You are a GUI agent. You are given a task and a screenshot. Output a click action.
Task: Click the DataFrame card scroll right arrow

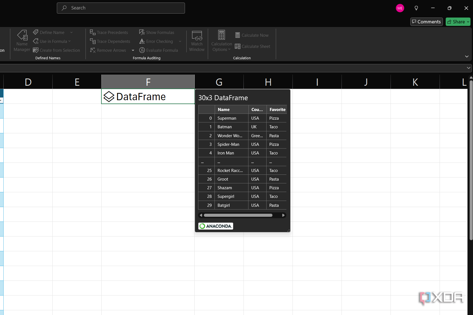tap(283, 215)
